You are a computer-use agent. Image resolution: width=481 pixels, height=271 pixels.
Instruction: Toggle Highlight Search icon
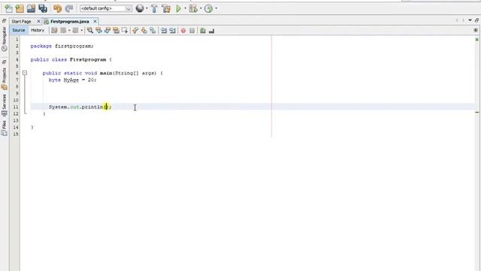tap(116, 30)
